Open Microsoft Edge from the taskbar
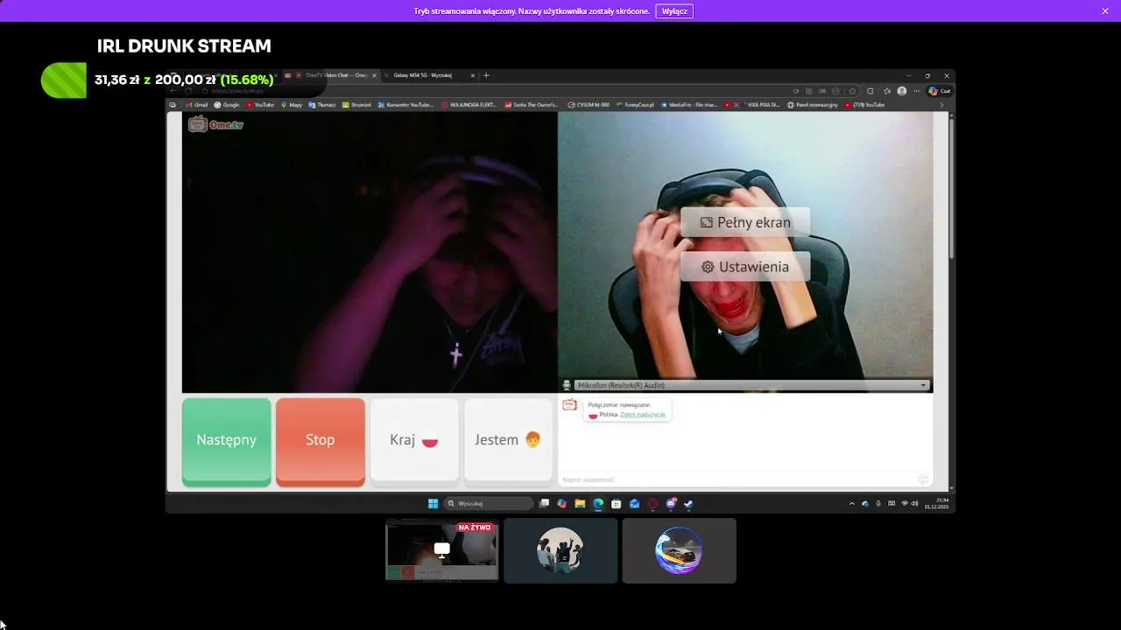 598,503
